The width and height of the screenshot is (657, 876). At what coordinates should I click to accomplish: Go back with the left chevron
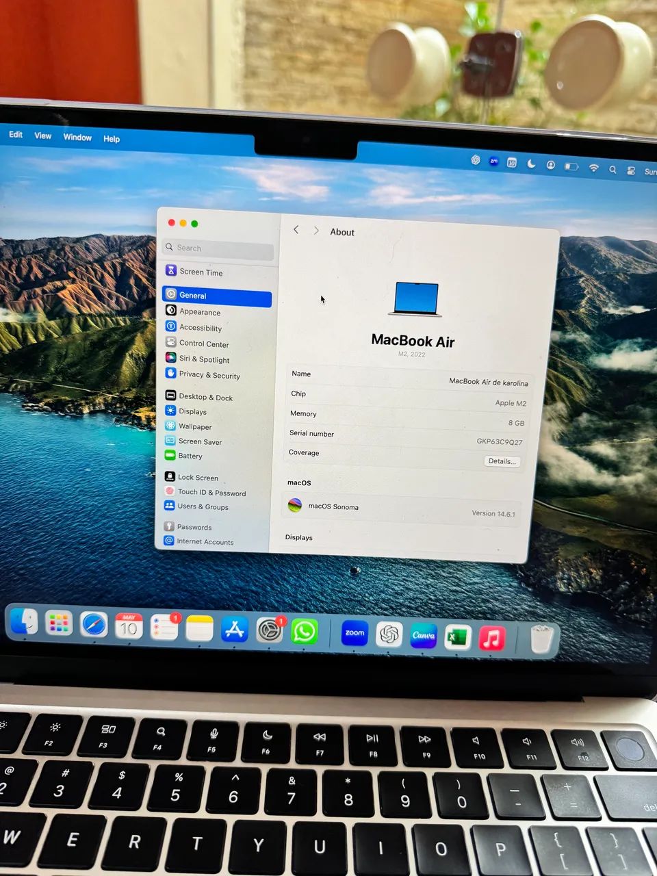pyautogui.click(x=296, y=230)
